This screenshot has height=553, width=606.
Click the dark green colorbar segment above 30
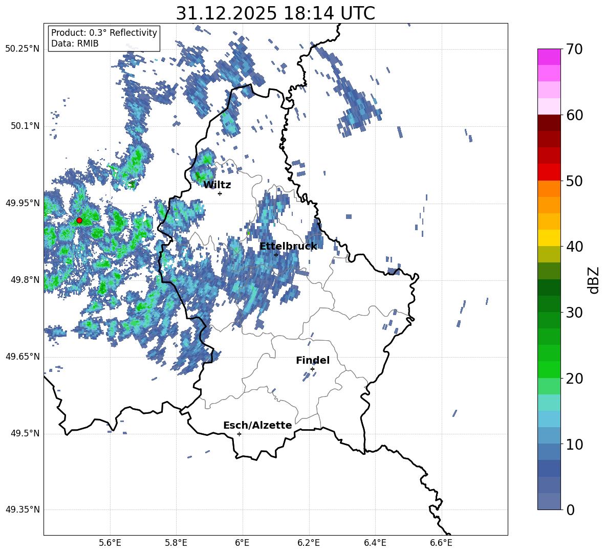coord(549,304)
